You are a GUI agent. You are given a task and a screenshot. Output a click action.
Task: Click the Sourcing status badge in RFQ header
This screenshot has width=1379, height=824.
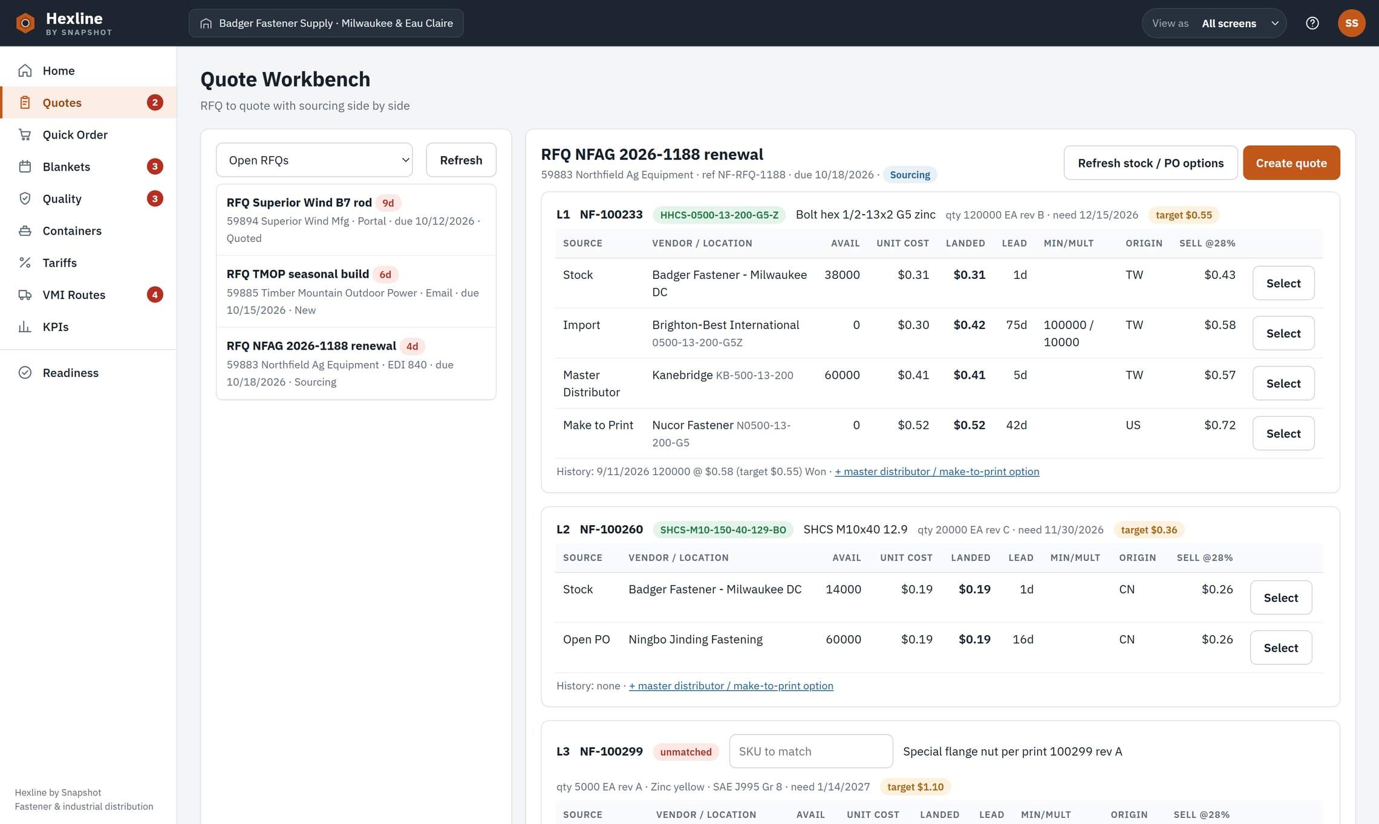[910, 175]
